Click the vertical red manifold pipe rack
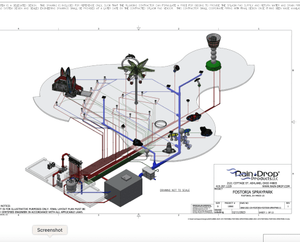Screen dimensions: 300x242 pyautogui.click(x=75, y=166)
